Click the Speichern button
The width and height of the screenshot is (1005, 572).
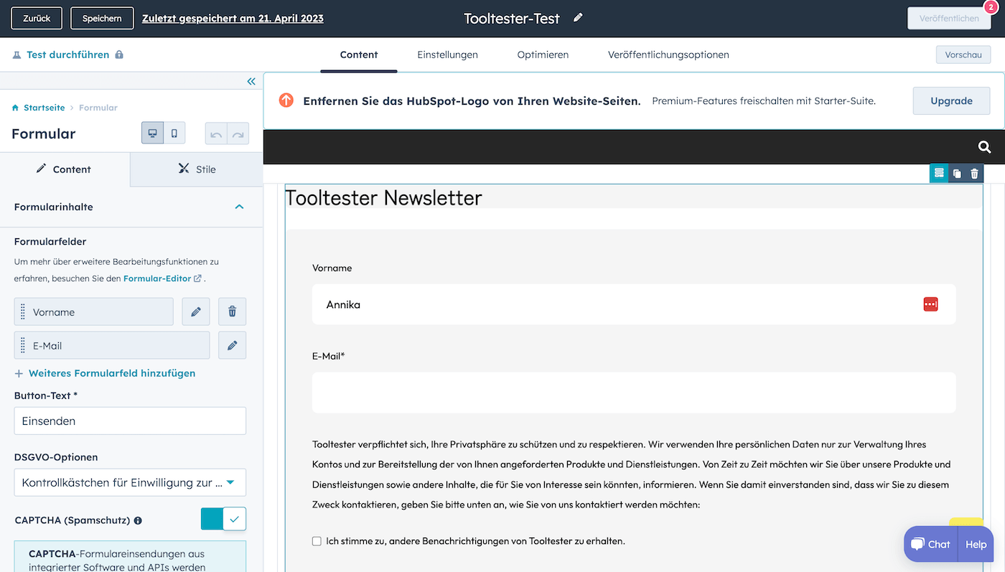tap(102, 18)
